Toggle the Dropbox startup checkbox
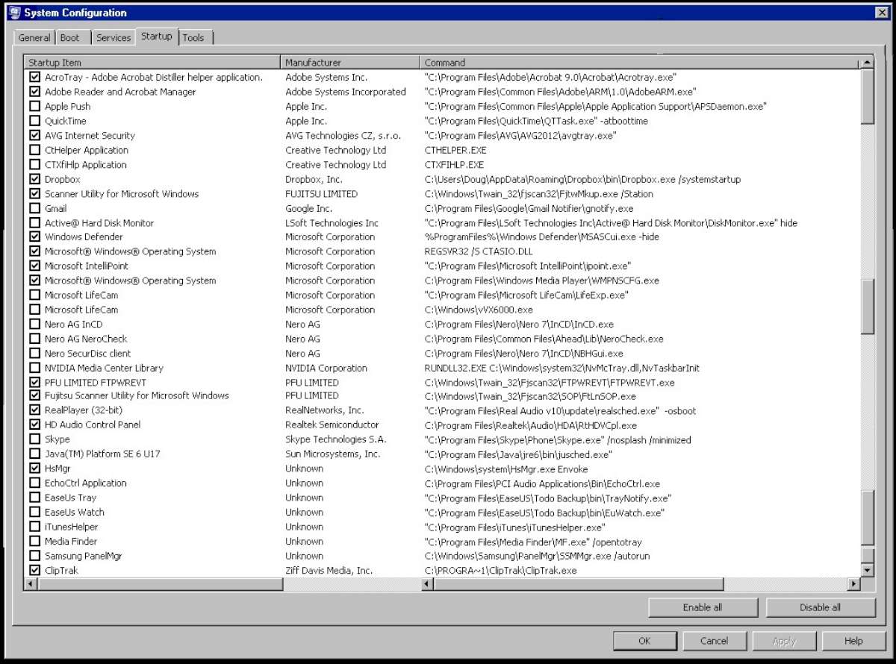 34,179
